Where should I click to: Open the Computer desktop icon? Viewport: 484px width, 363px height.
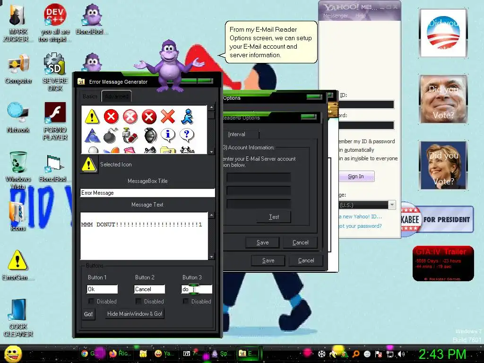(18, 69)
